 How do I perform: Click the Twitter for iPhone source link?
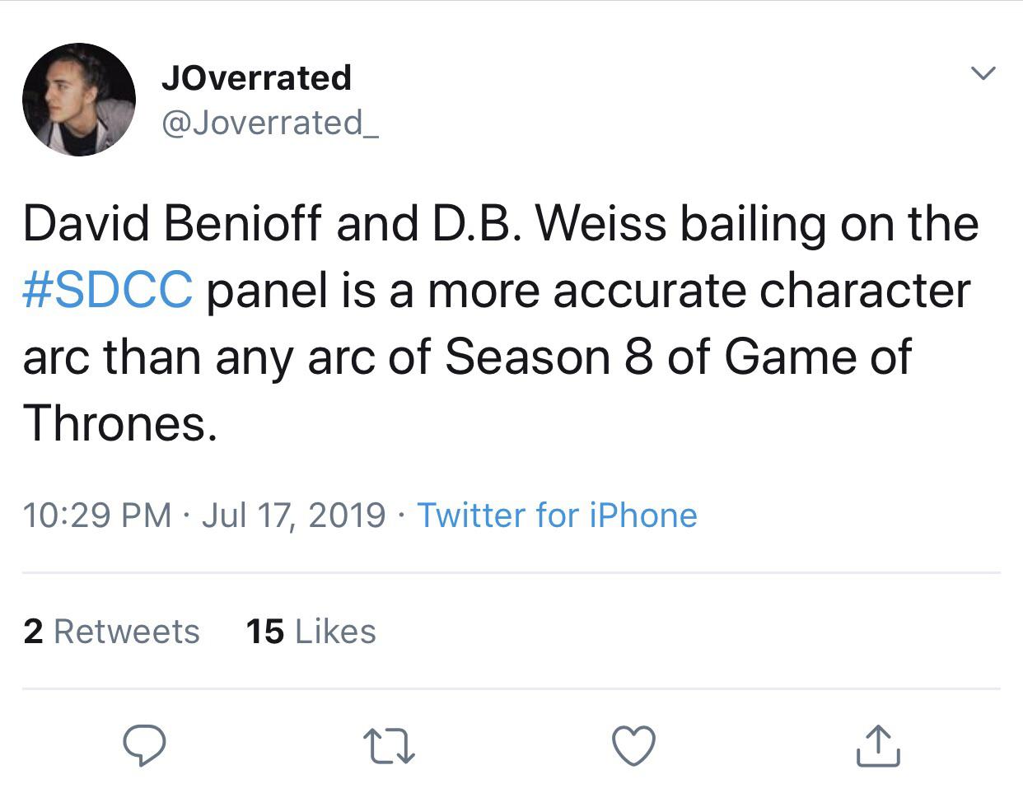[x=558, y=515]
